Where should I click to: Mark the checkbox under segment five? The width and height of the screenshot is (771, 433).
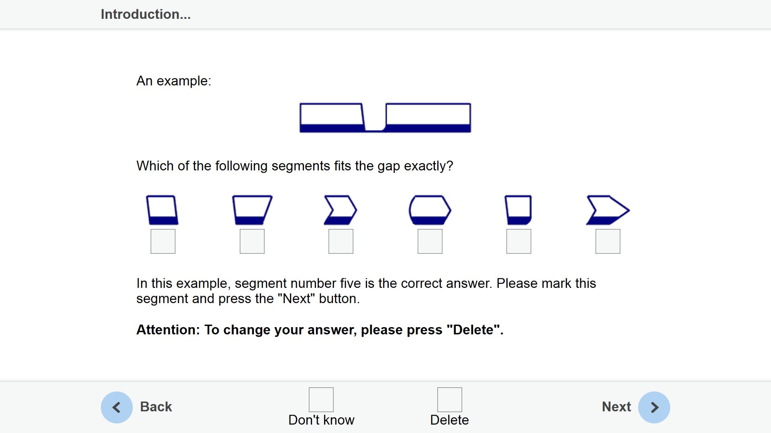[x=519, y=241]
